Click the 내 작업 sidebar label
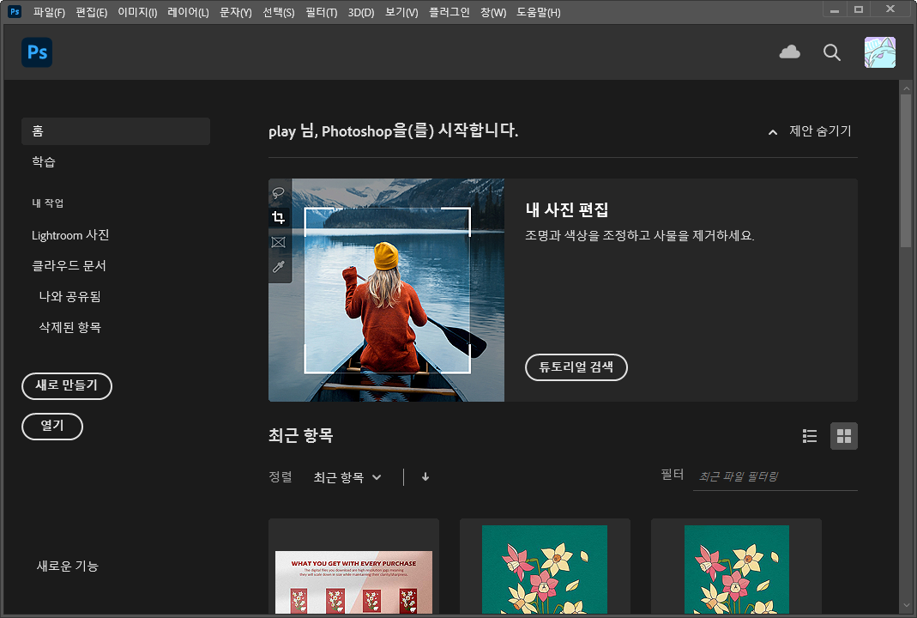Viewport: 917px width, 618px height. point(48,203)
